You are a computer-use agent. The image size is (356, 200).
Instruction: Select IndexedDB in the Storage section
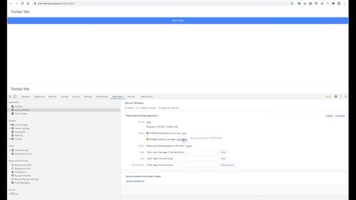19,132
